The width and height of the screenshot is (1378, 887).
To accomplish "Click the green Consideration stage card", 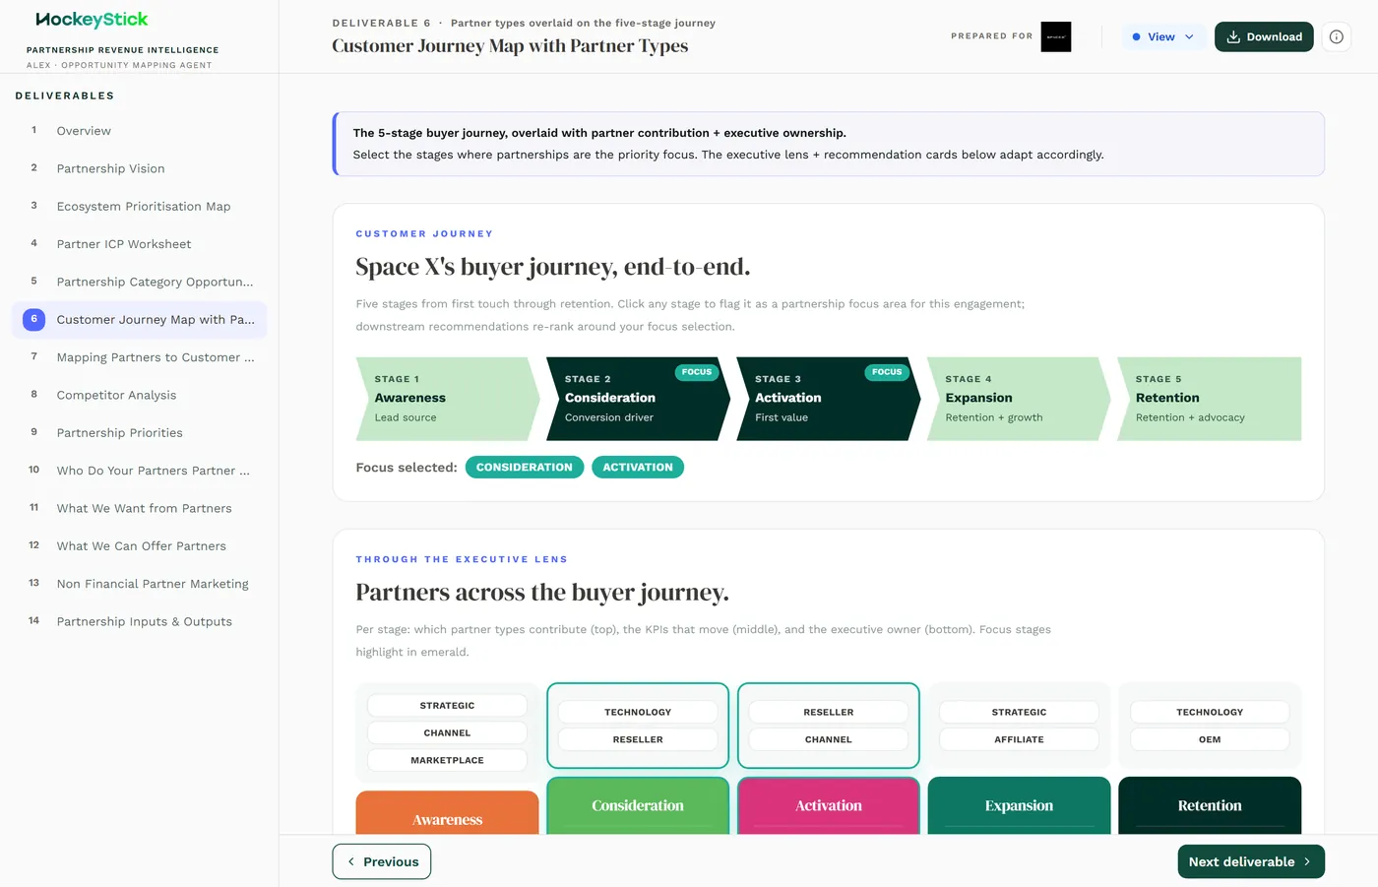I will coord(638,806).
